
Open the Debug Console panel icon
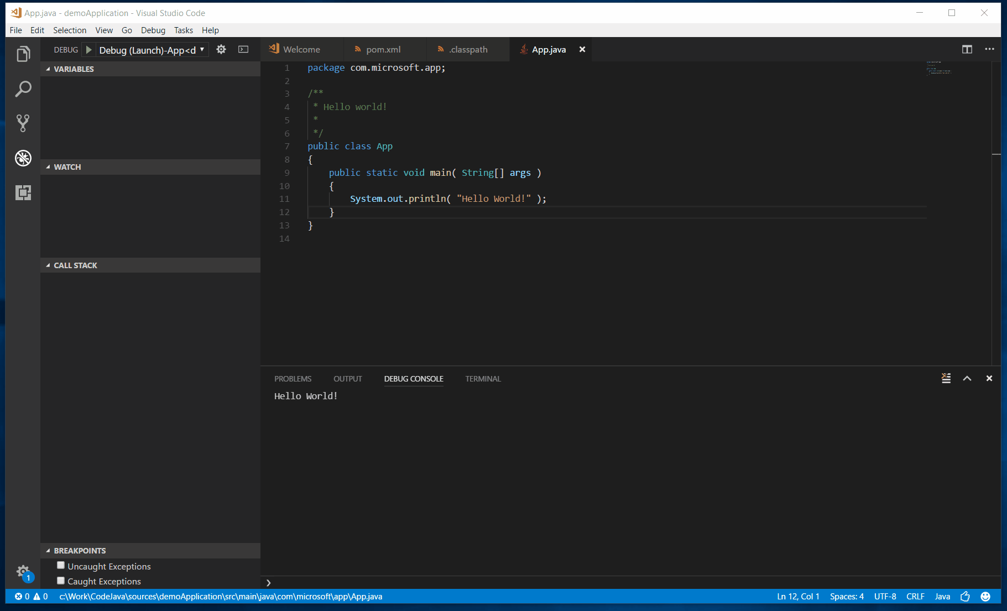[414, 379]
